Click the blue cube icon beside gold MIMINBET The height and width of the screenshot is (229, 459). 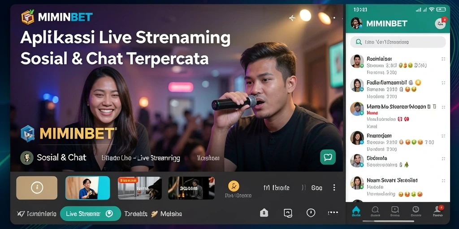tap(28, 133)
